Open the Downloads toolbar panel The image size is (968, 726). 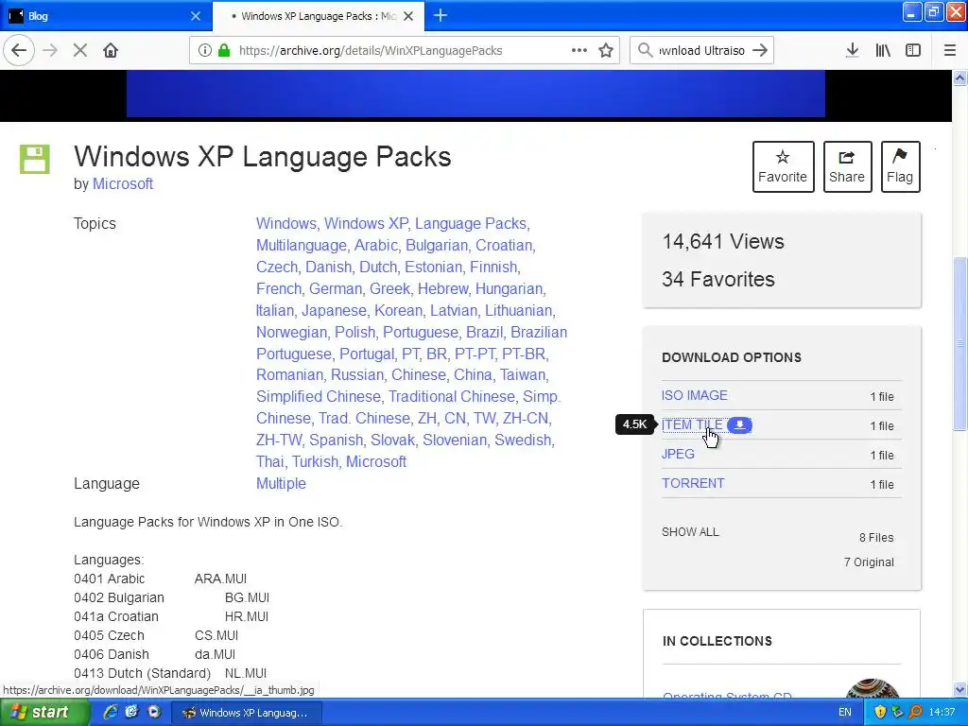853,51
